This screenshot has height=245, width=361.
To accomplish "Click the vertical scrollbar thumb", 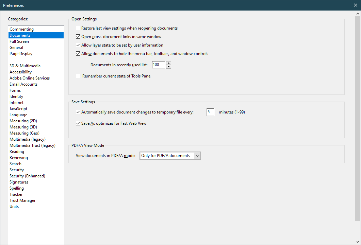I will (358, 119).
